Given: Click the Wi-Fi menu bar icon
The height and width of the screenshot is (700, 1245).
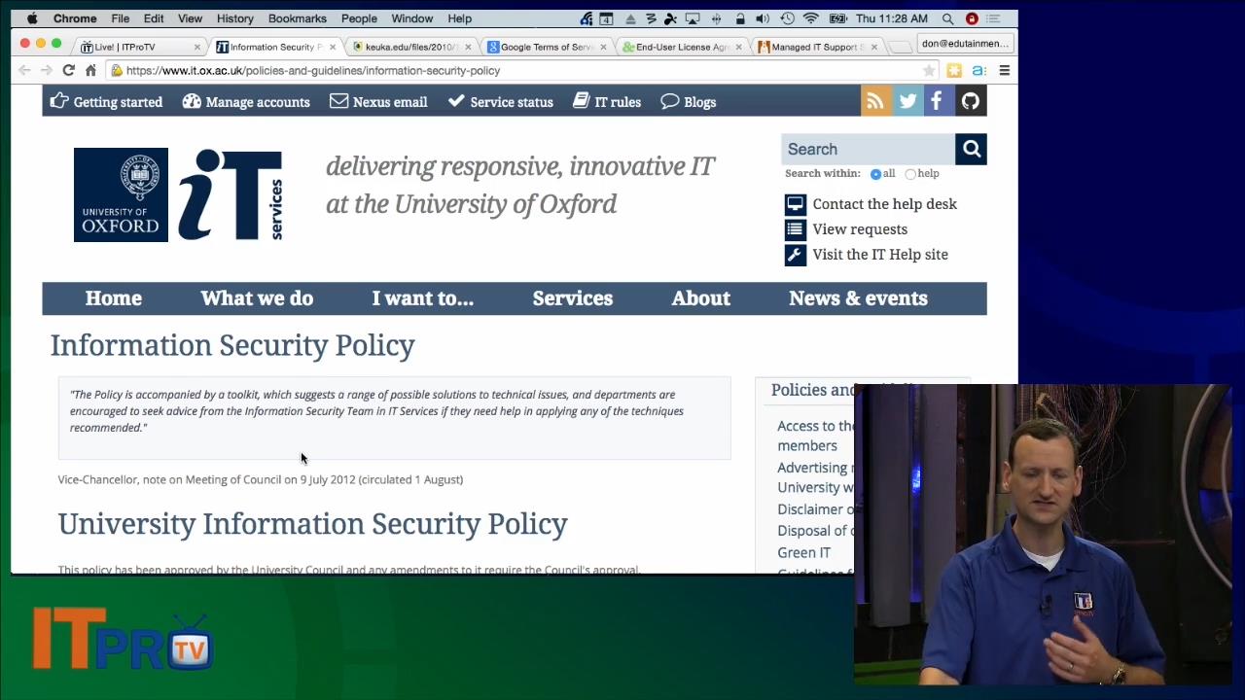Looking at the screenshot, I should (810, 18).
